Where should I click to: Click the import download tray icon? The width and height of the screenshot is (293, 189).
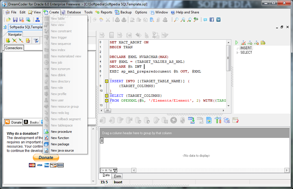click(117, 20)
